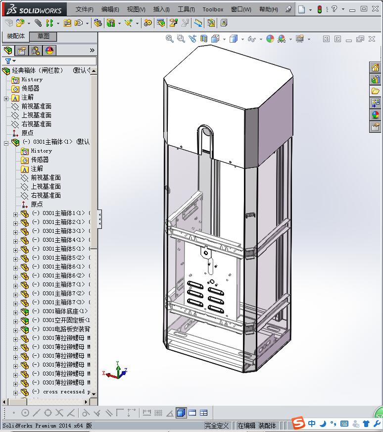The height and width of the screenshot is (432, 383).
Task: Select the 前视基准面 top-level plane
Action: coord(37,107)
